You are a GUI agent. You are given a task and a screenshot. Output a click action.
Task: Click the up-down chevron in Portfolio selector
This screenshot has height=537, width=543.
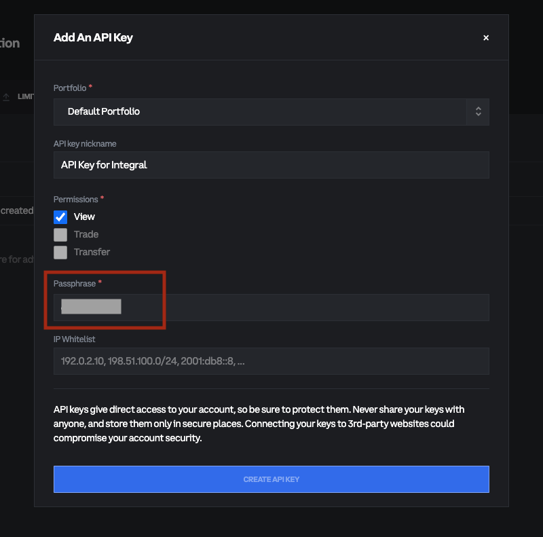(x=478, y=111)
